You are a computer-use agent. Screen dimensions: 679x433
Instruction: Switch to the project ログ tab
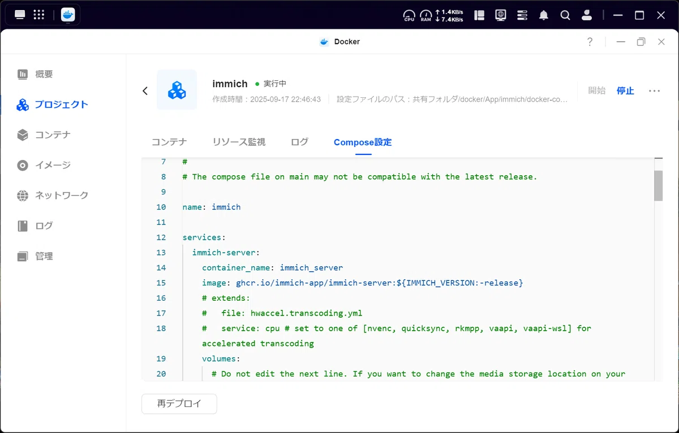(299, 142)
